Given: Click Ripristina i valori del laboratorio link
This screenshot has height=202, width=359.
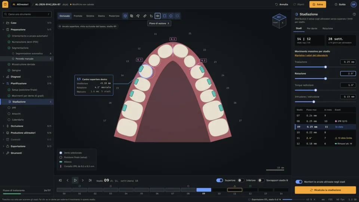Looking at the screenshot, I should point(311,55).
